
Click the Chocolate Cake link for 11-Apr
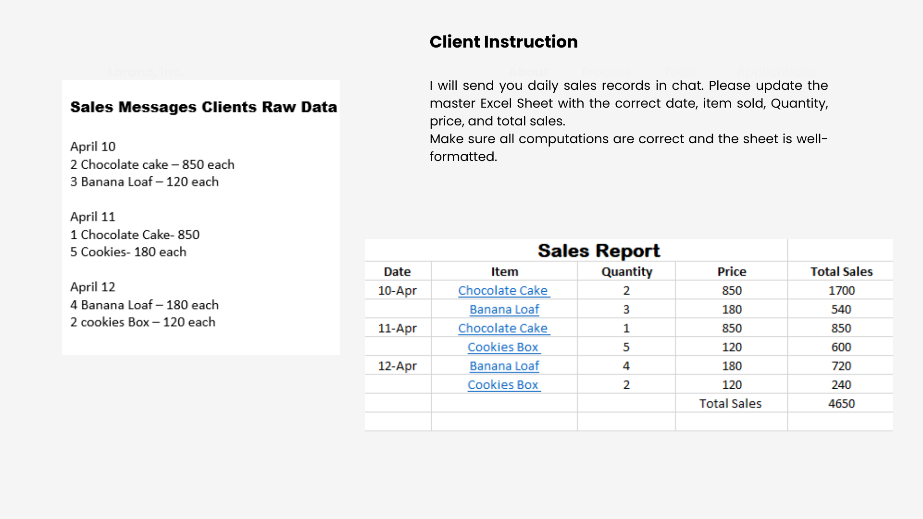[x=504, y=328]
